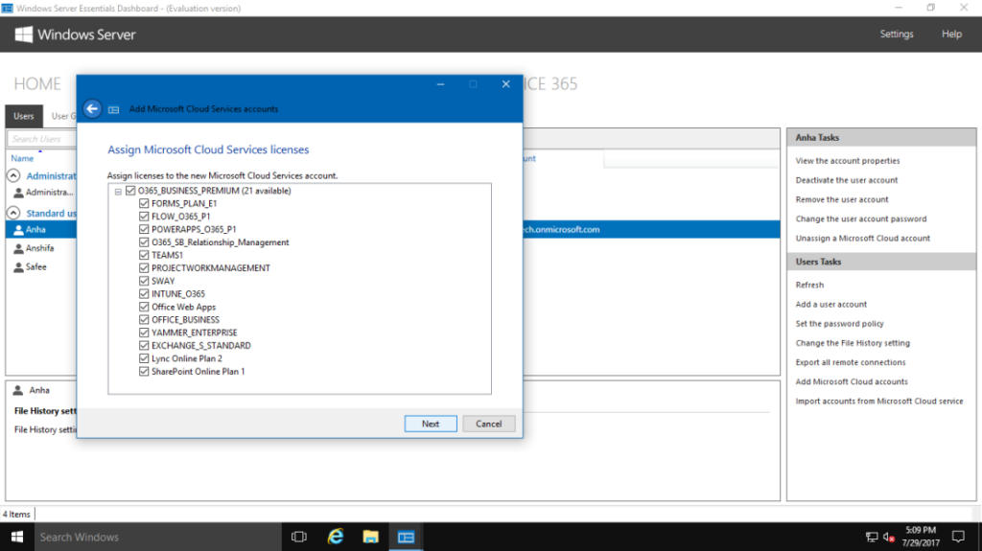Click Set the password policy
Image resolution: width=982 pixels, height=551 pixels.
(x=839, y=324)
